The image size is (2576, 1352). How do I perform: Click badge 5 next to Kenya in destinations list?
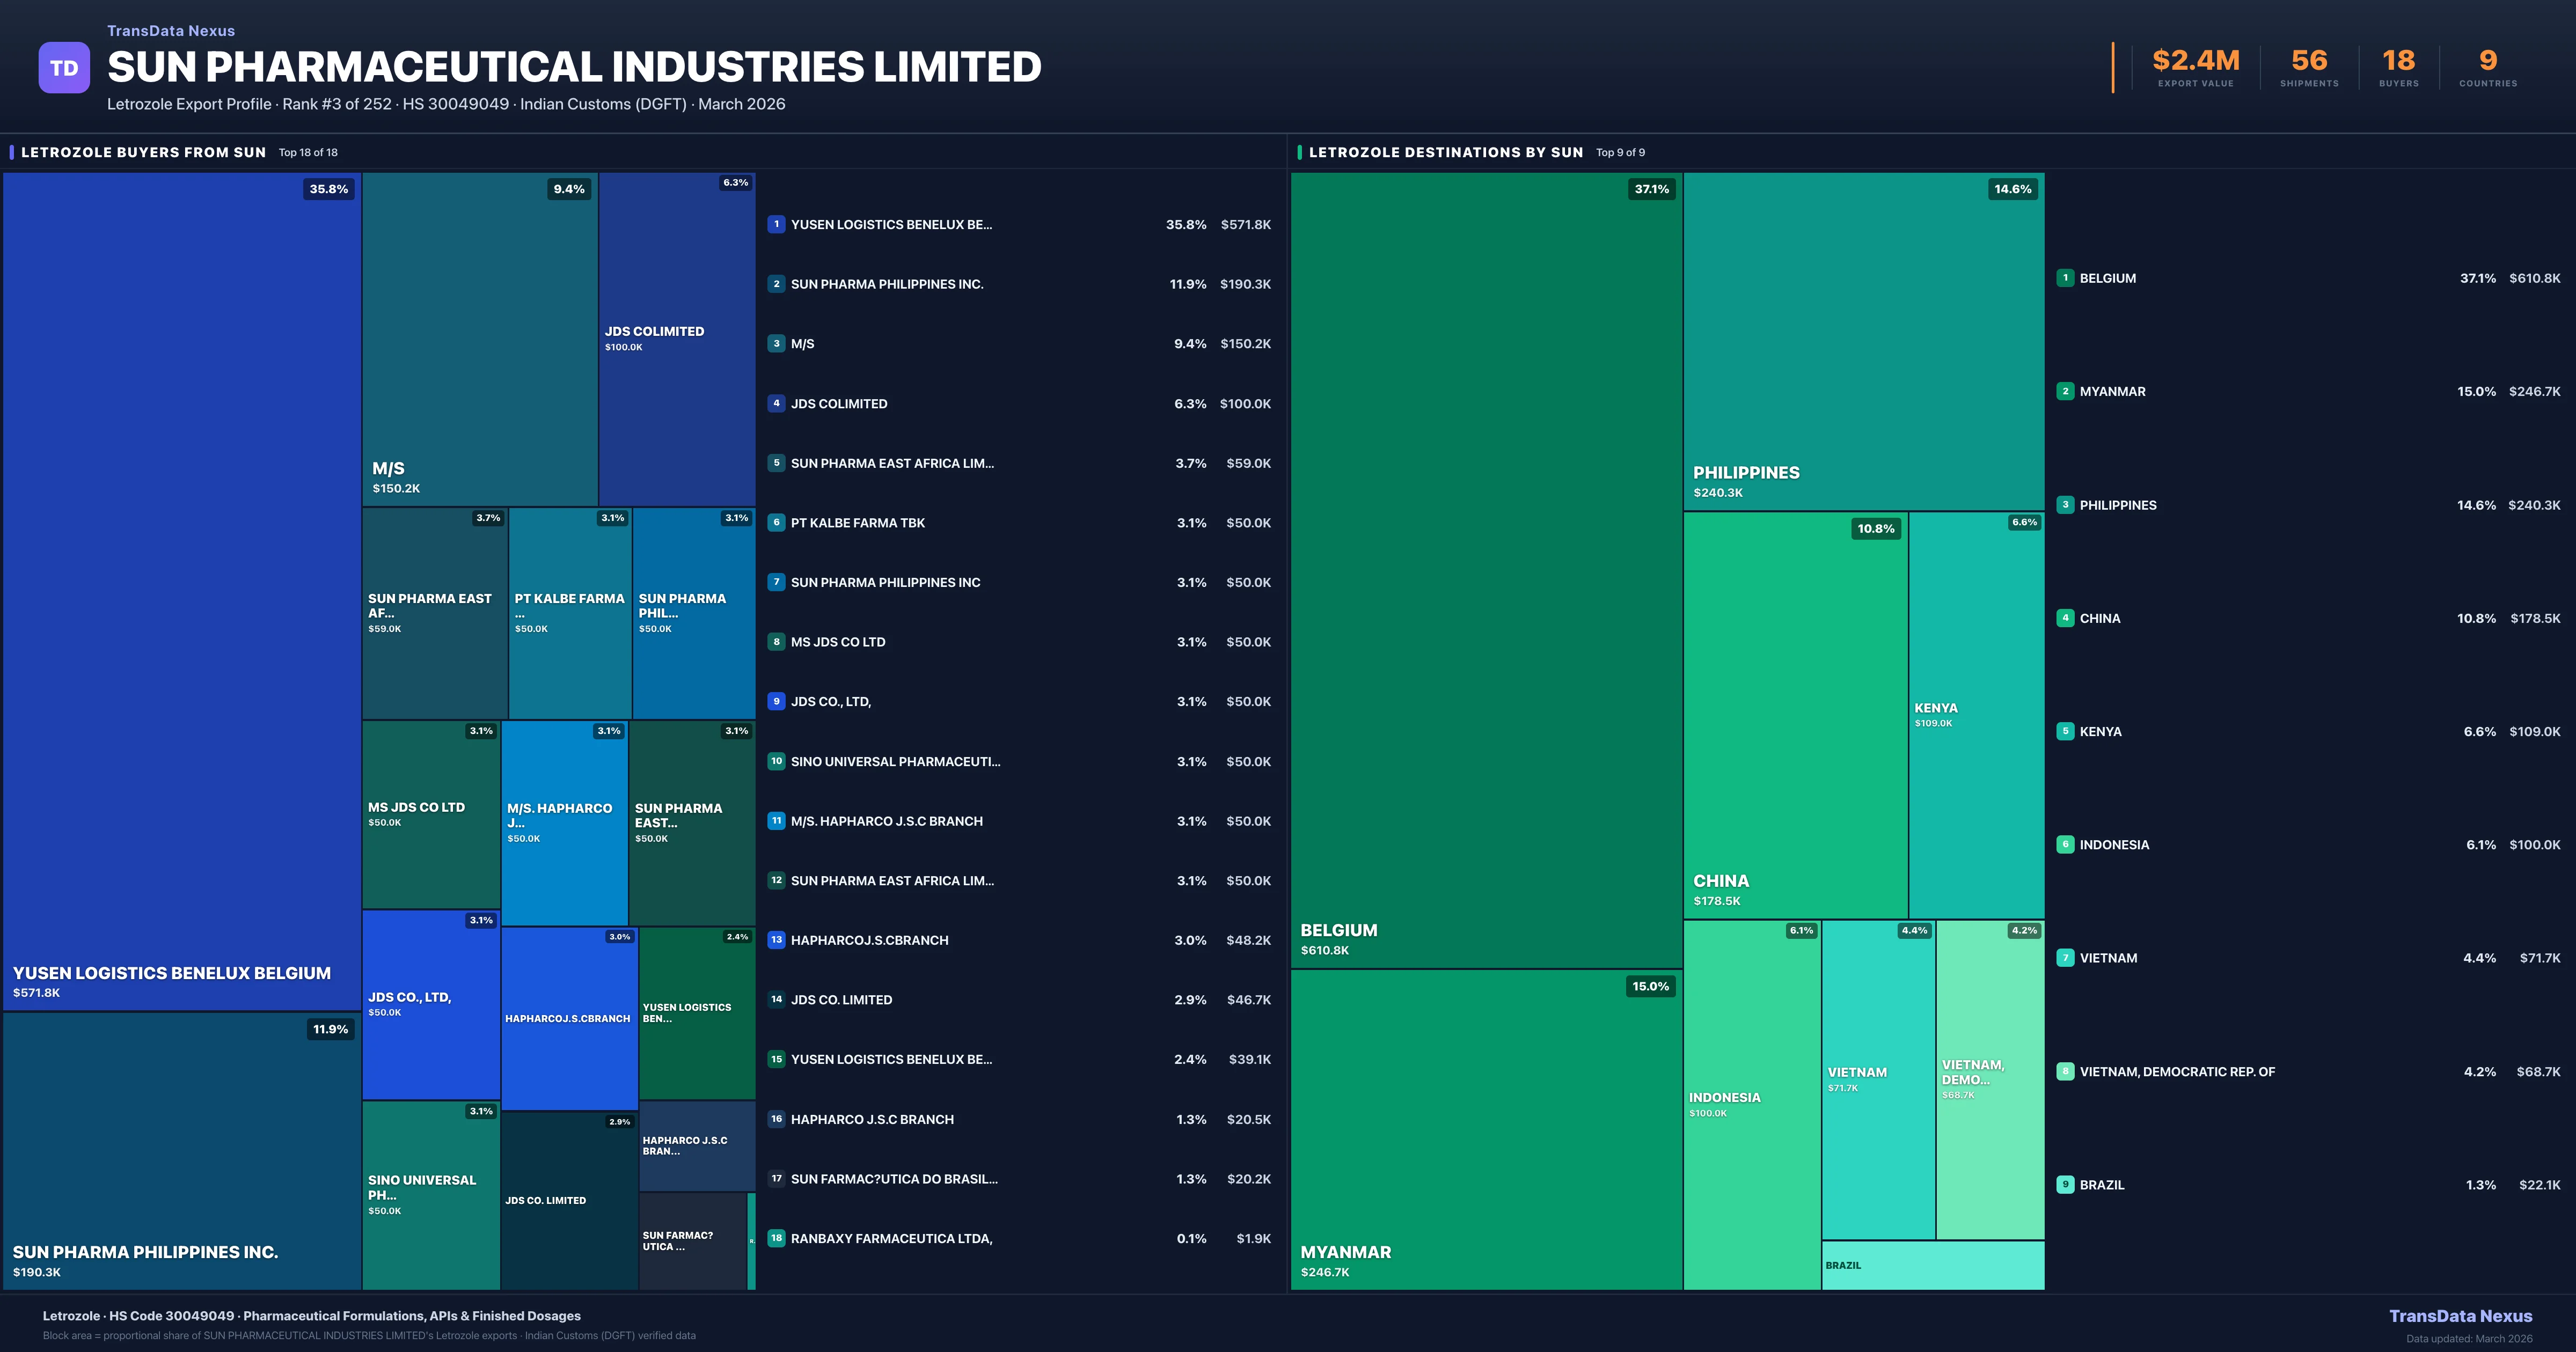click(x=2065, y=731)
